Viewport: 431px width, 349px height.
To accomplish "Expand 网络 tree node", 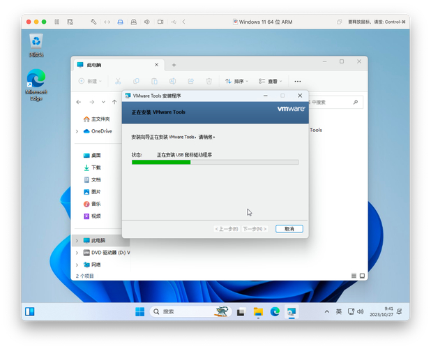I will [x=77, y=265].
